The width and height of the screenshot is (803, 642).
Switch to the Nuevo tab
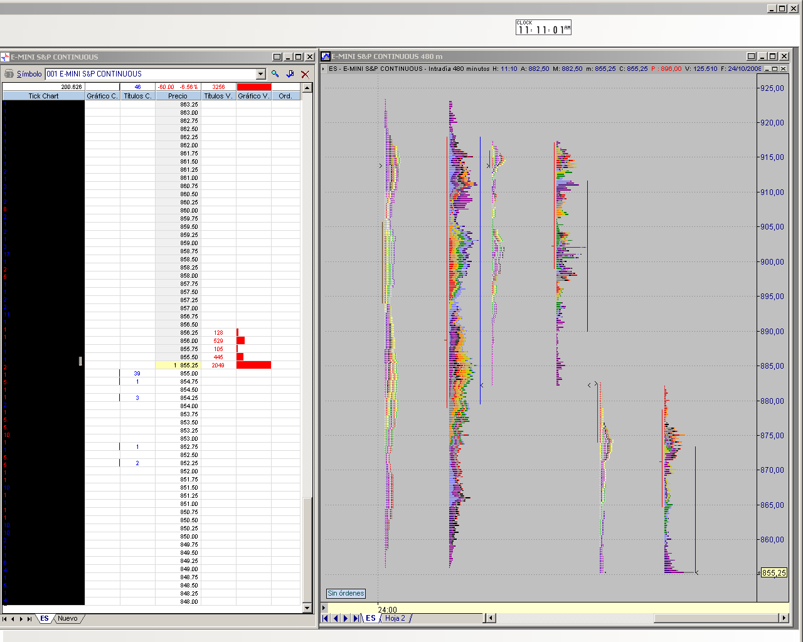tap(68, 619)
